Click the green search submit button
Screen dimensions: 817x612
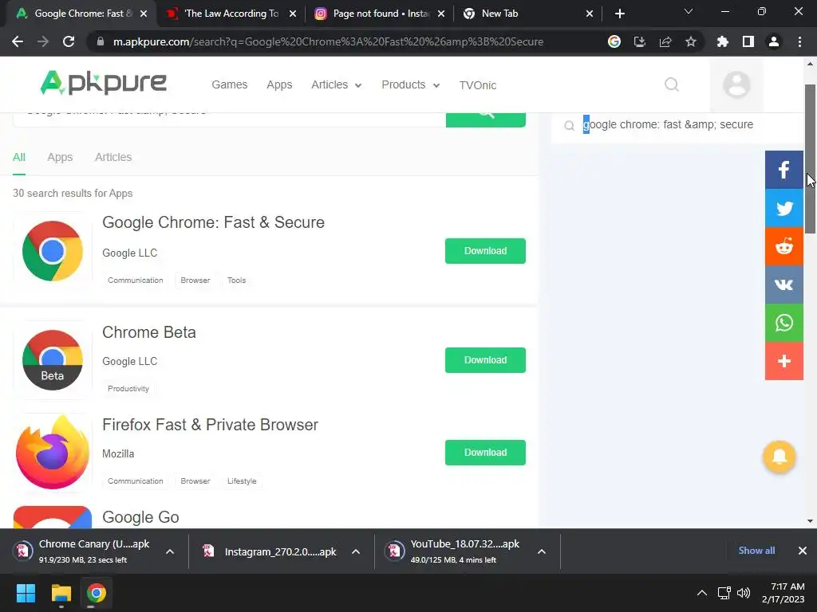pos(486,120)
